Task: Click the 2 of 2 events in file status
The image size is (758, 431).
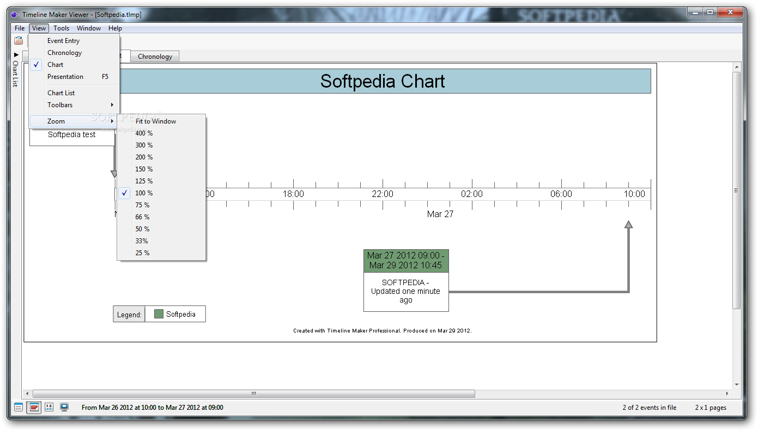Action: pyautogui.click(x=650, y=408)
